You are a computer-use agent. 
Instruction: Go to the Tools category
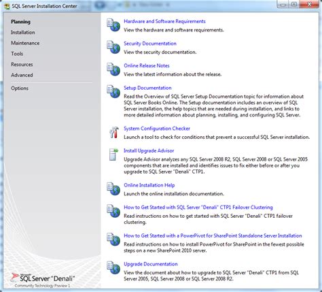pos(17,54)
